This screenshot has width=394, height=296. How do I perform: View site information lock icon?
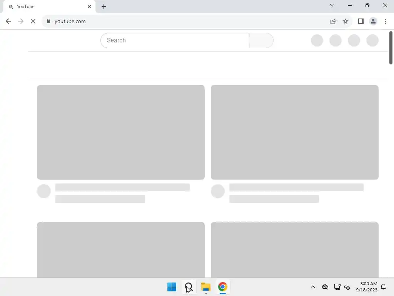click(x=48, y=21)
